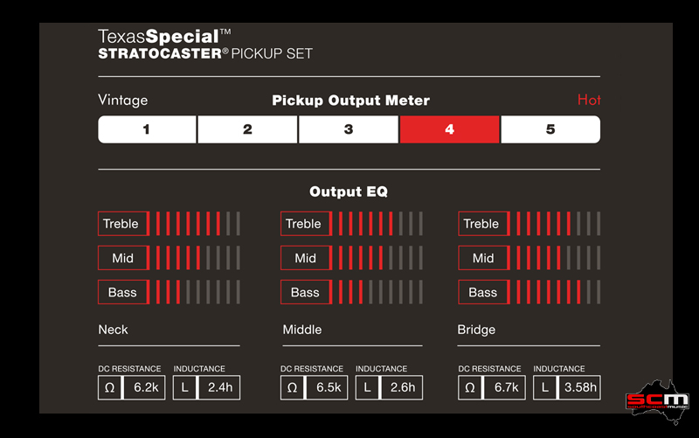Click the Neck pickup Bass label box

[123, 292]
